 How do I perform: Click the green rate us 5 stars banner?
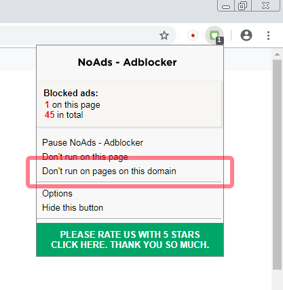(130, 240)
